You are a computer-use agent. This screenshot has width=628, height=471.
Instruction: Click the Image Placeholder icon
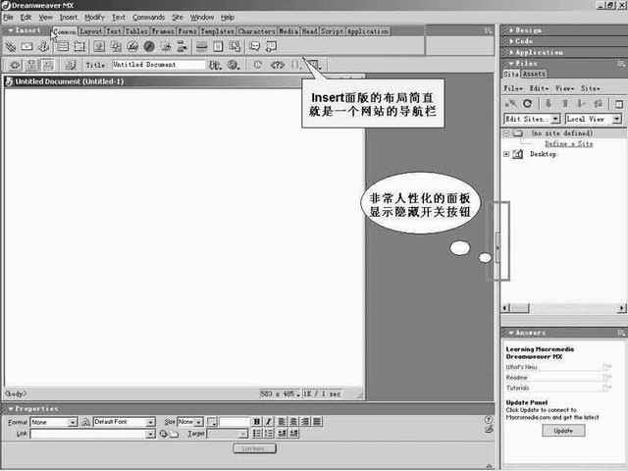(116, 47)
